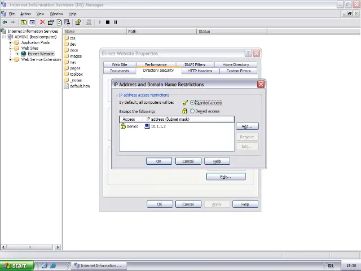Click Help in Website Properties dialog
Screen dimensions: 361x271
[245, 204]
